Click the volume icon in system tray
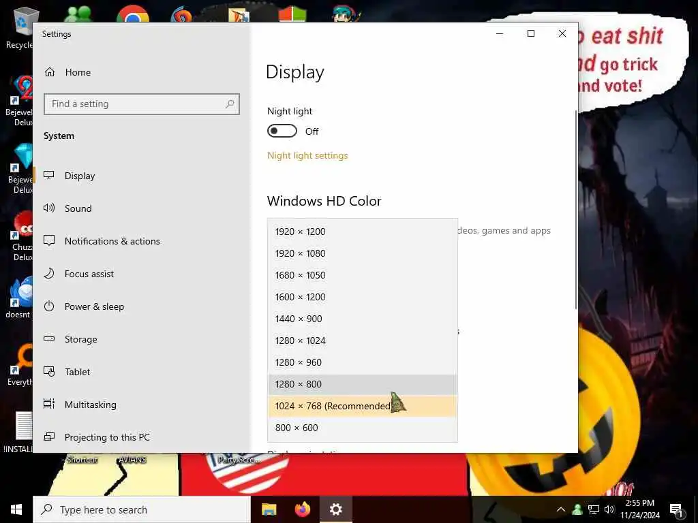698x523 pixels. 609,509
